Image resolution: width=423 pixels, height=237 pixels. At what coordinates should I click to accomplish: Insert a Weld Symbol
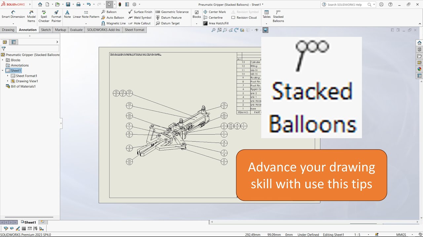click(140, 18)
